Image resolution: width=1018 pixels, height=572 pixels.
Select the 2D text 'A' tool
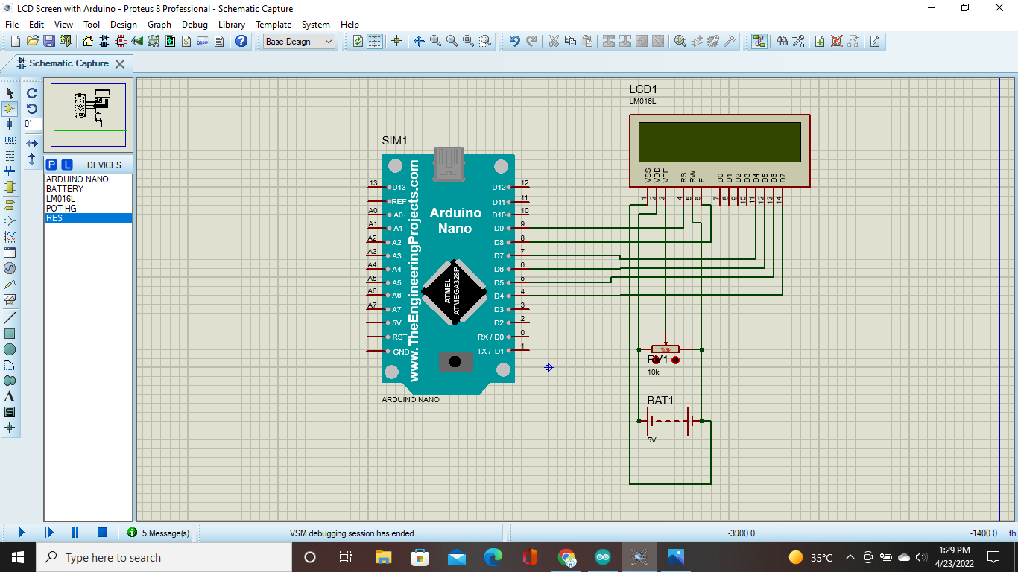[10, 396]
